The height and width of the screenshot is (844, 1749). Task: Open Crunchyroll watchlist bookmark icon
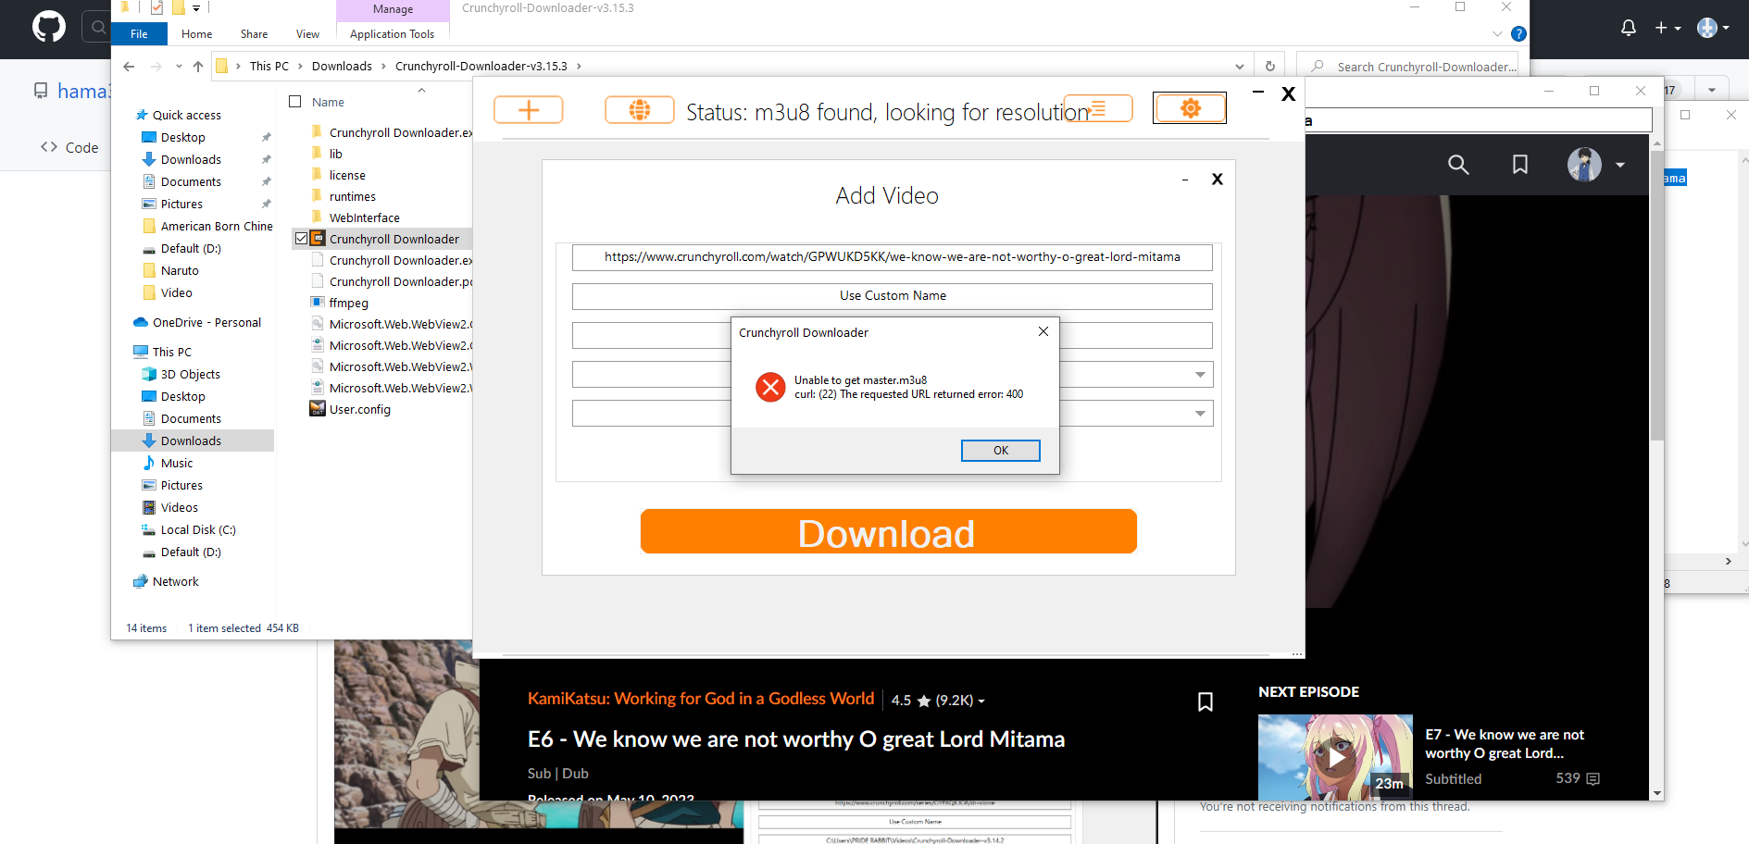tap(1519, 165)
